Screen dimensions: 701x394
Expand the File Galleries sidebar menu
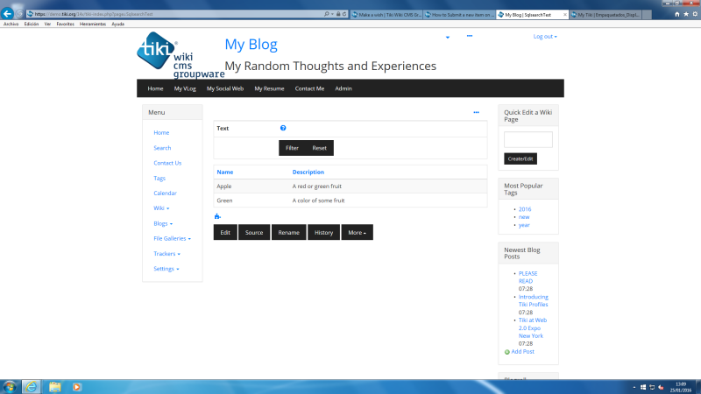172,238
